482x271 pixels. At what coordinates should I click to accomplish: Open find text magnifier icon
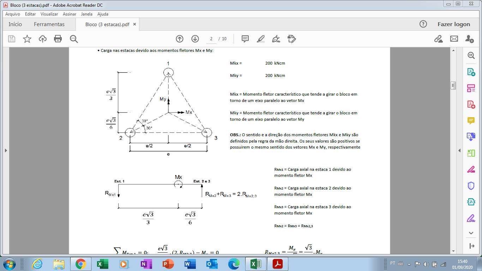pyautogui.click(x=74, y=39)
